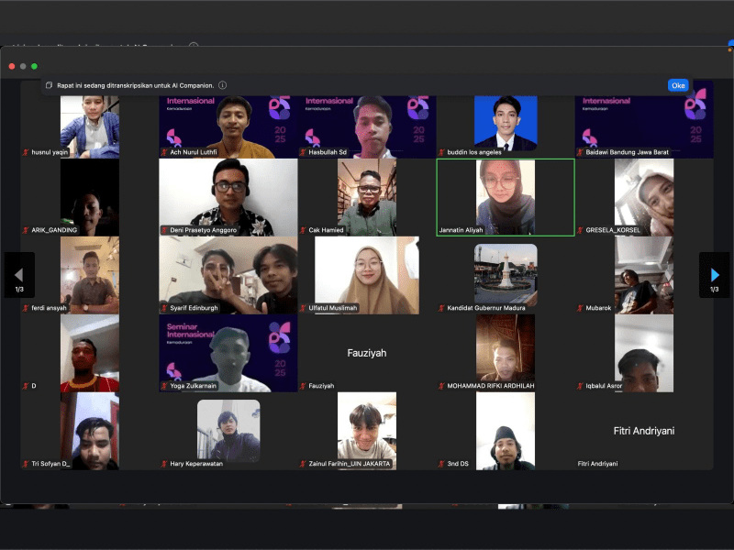Click the muted mic icon beside Syarif Edinburgh

point(164,308)
